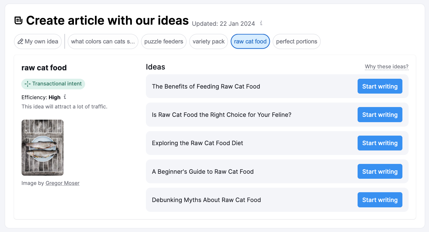Click the Transactional intent badge
Screen dimensions: 429x232
click(x=53, y=84)
